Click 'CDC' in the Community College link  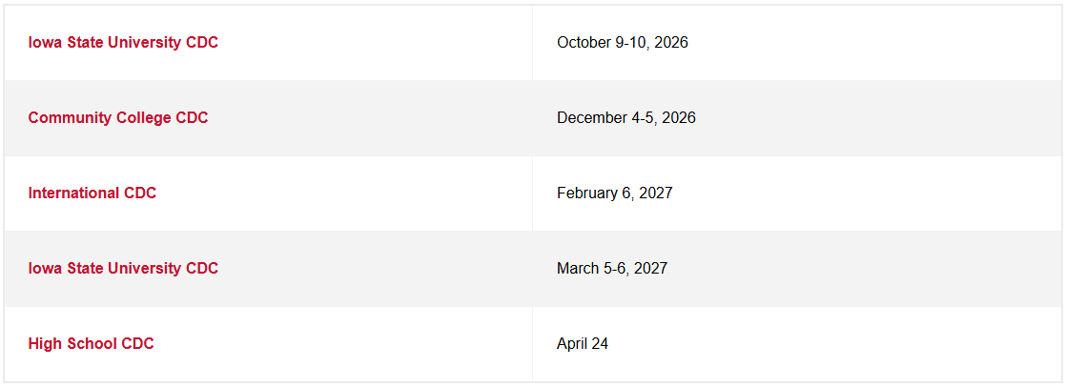(192, 118)
